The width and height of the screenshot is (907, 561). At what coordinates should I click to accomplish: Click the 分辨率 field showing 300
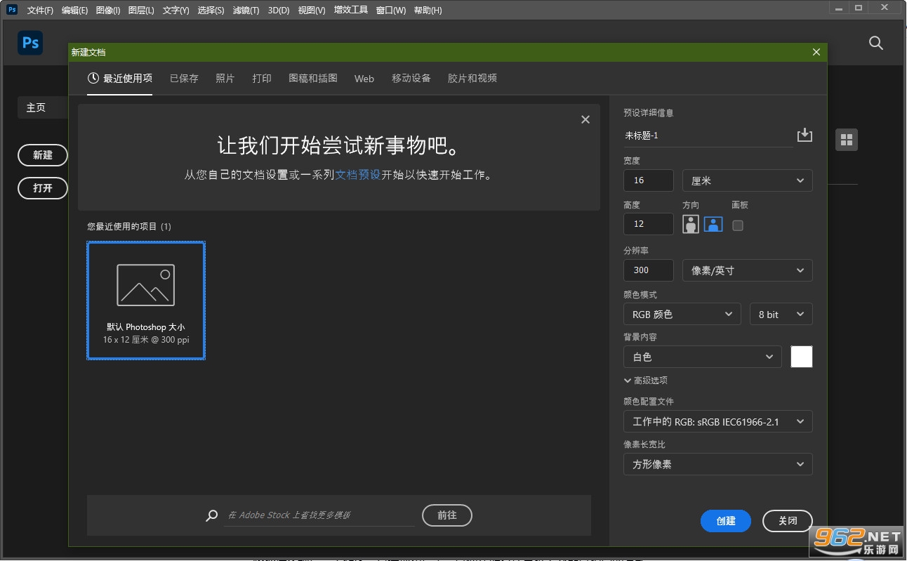click(649, 270)
